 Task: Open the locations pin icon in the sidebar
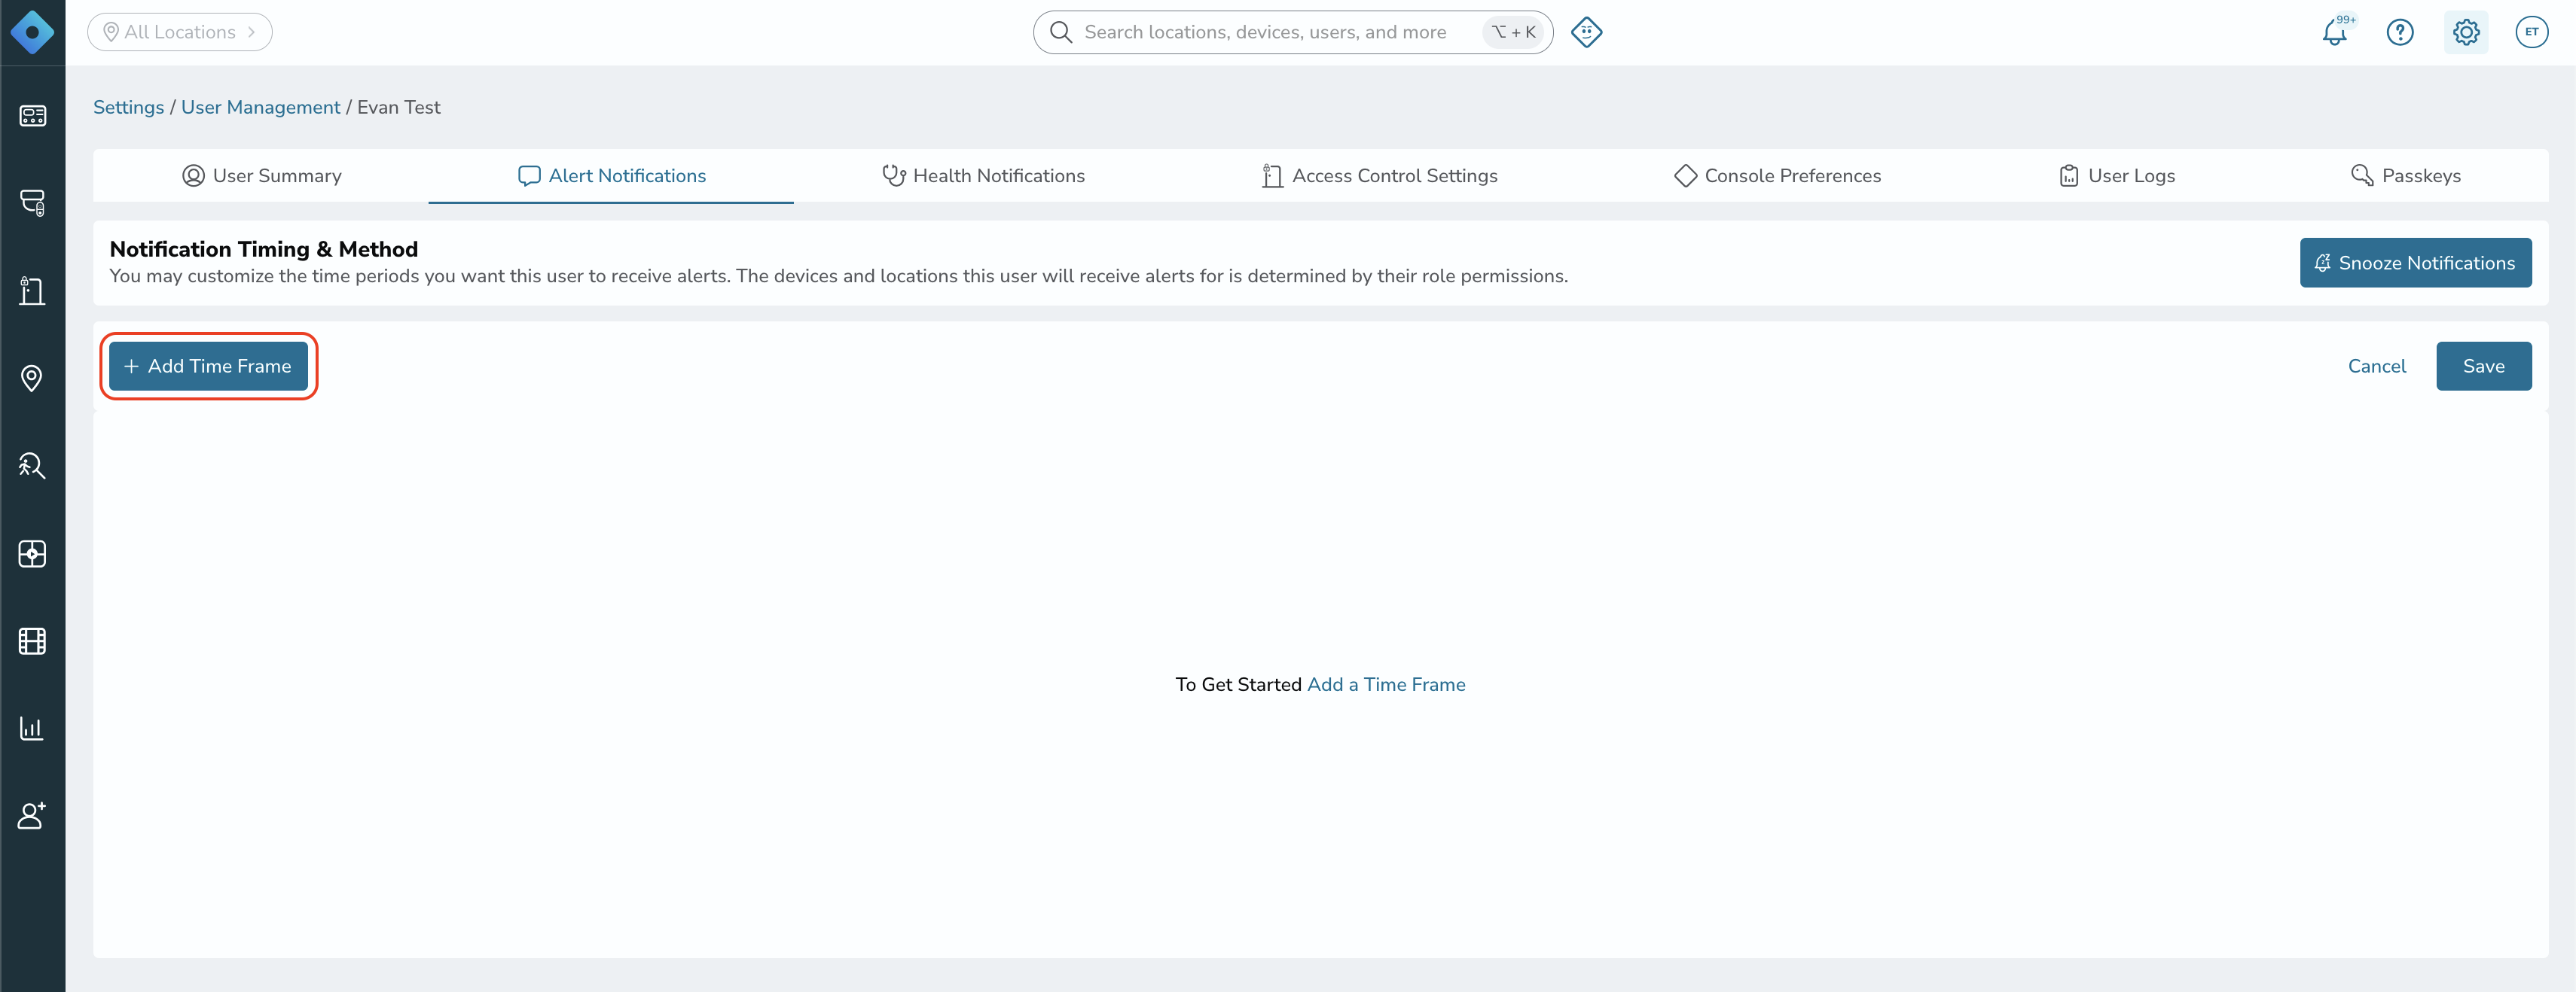pyautogui.click(x=32, y=379)
